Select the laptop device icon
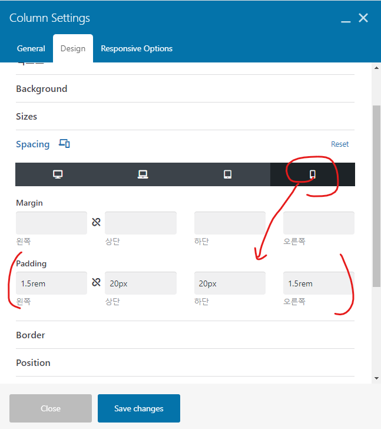Viewport: 381px width, 429px height. 143,174
